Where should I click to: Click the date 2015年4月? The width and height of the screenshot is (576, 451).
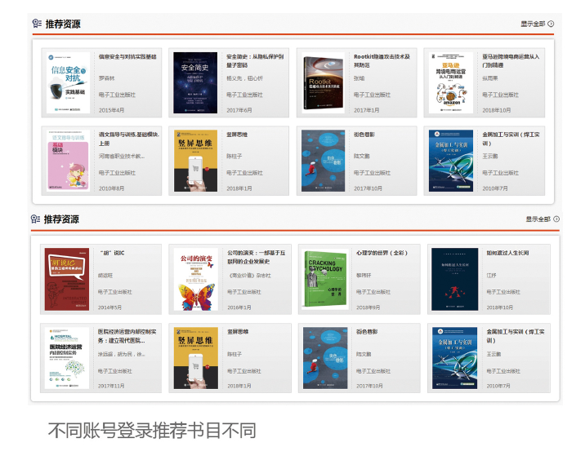coord(111,110)
